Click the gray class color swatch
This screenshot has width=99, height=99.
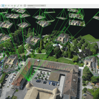coord(25,5)
